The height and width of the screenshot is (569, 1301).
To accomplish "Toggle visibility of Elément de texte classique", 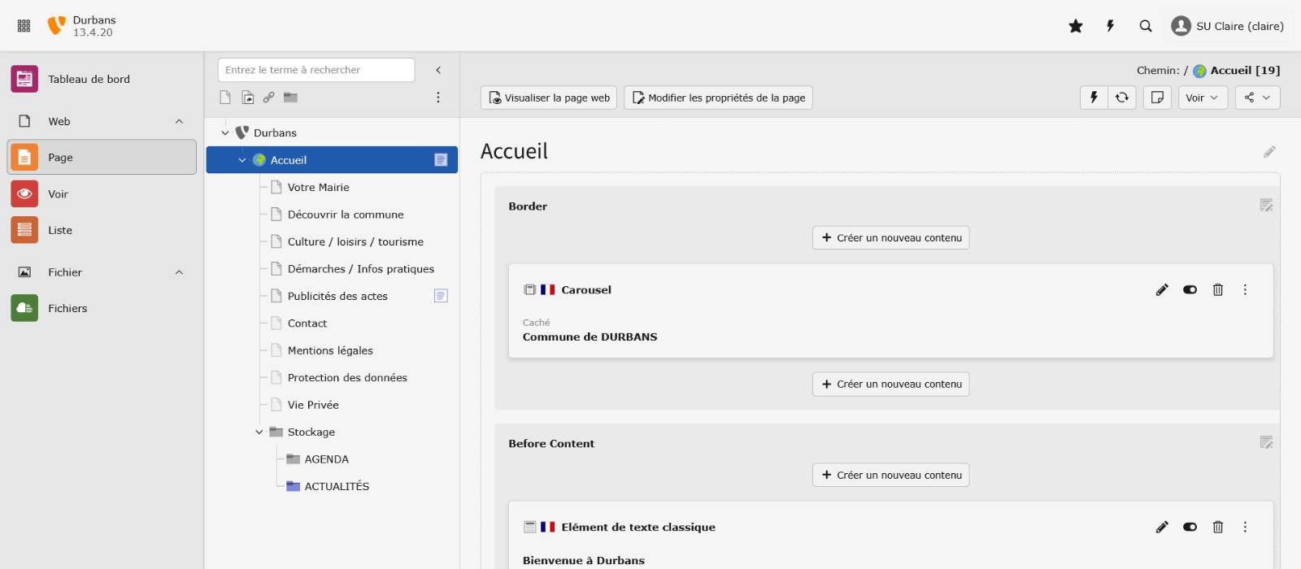I will [1190, 527].
